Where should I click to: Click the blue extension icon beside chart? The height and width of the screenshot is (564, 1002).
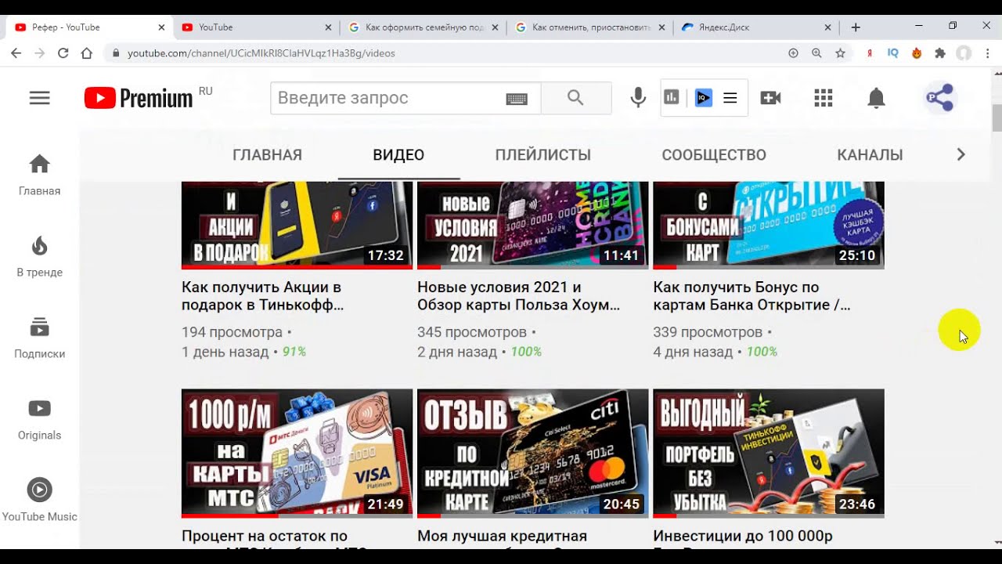pos(704,98)
